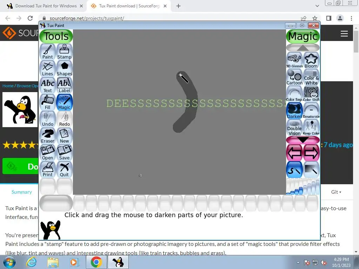The width and height of the screenshot is (359, 269).
Task: Apply the 3D Glasses magic effect
Action: coord(294,60)
